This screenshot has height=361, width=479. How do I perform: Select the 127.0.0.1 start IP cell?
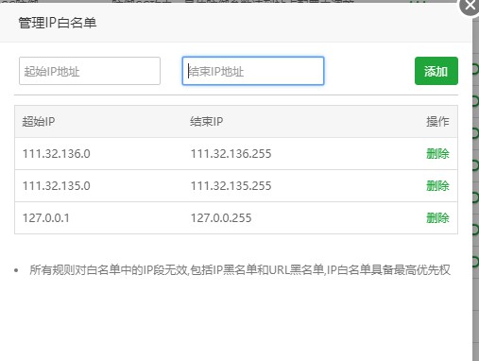click(46, 218)
